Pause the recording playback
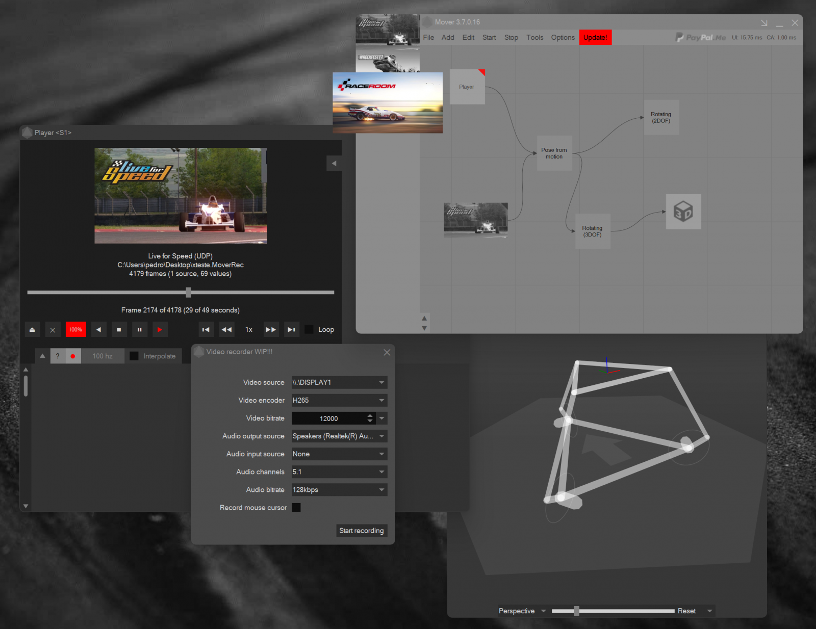Viewport: 816px width, 629px height. (139, 330)
